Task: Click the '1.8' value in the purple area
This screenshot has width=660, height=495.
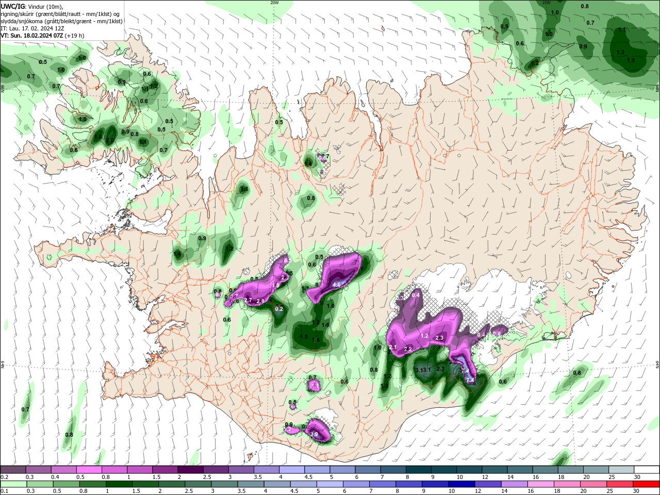Action: click(x=275, y=285)
